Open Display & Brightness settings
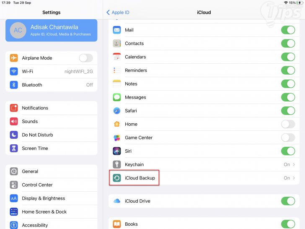Image resolution: width=305 pixels, height=229 pixels. coord(52,198)
